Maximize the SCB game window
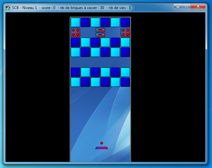The height and width of the screenshot is (168, 212). pyautogui.click(x=186, y=6)
